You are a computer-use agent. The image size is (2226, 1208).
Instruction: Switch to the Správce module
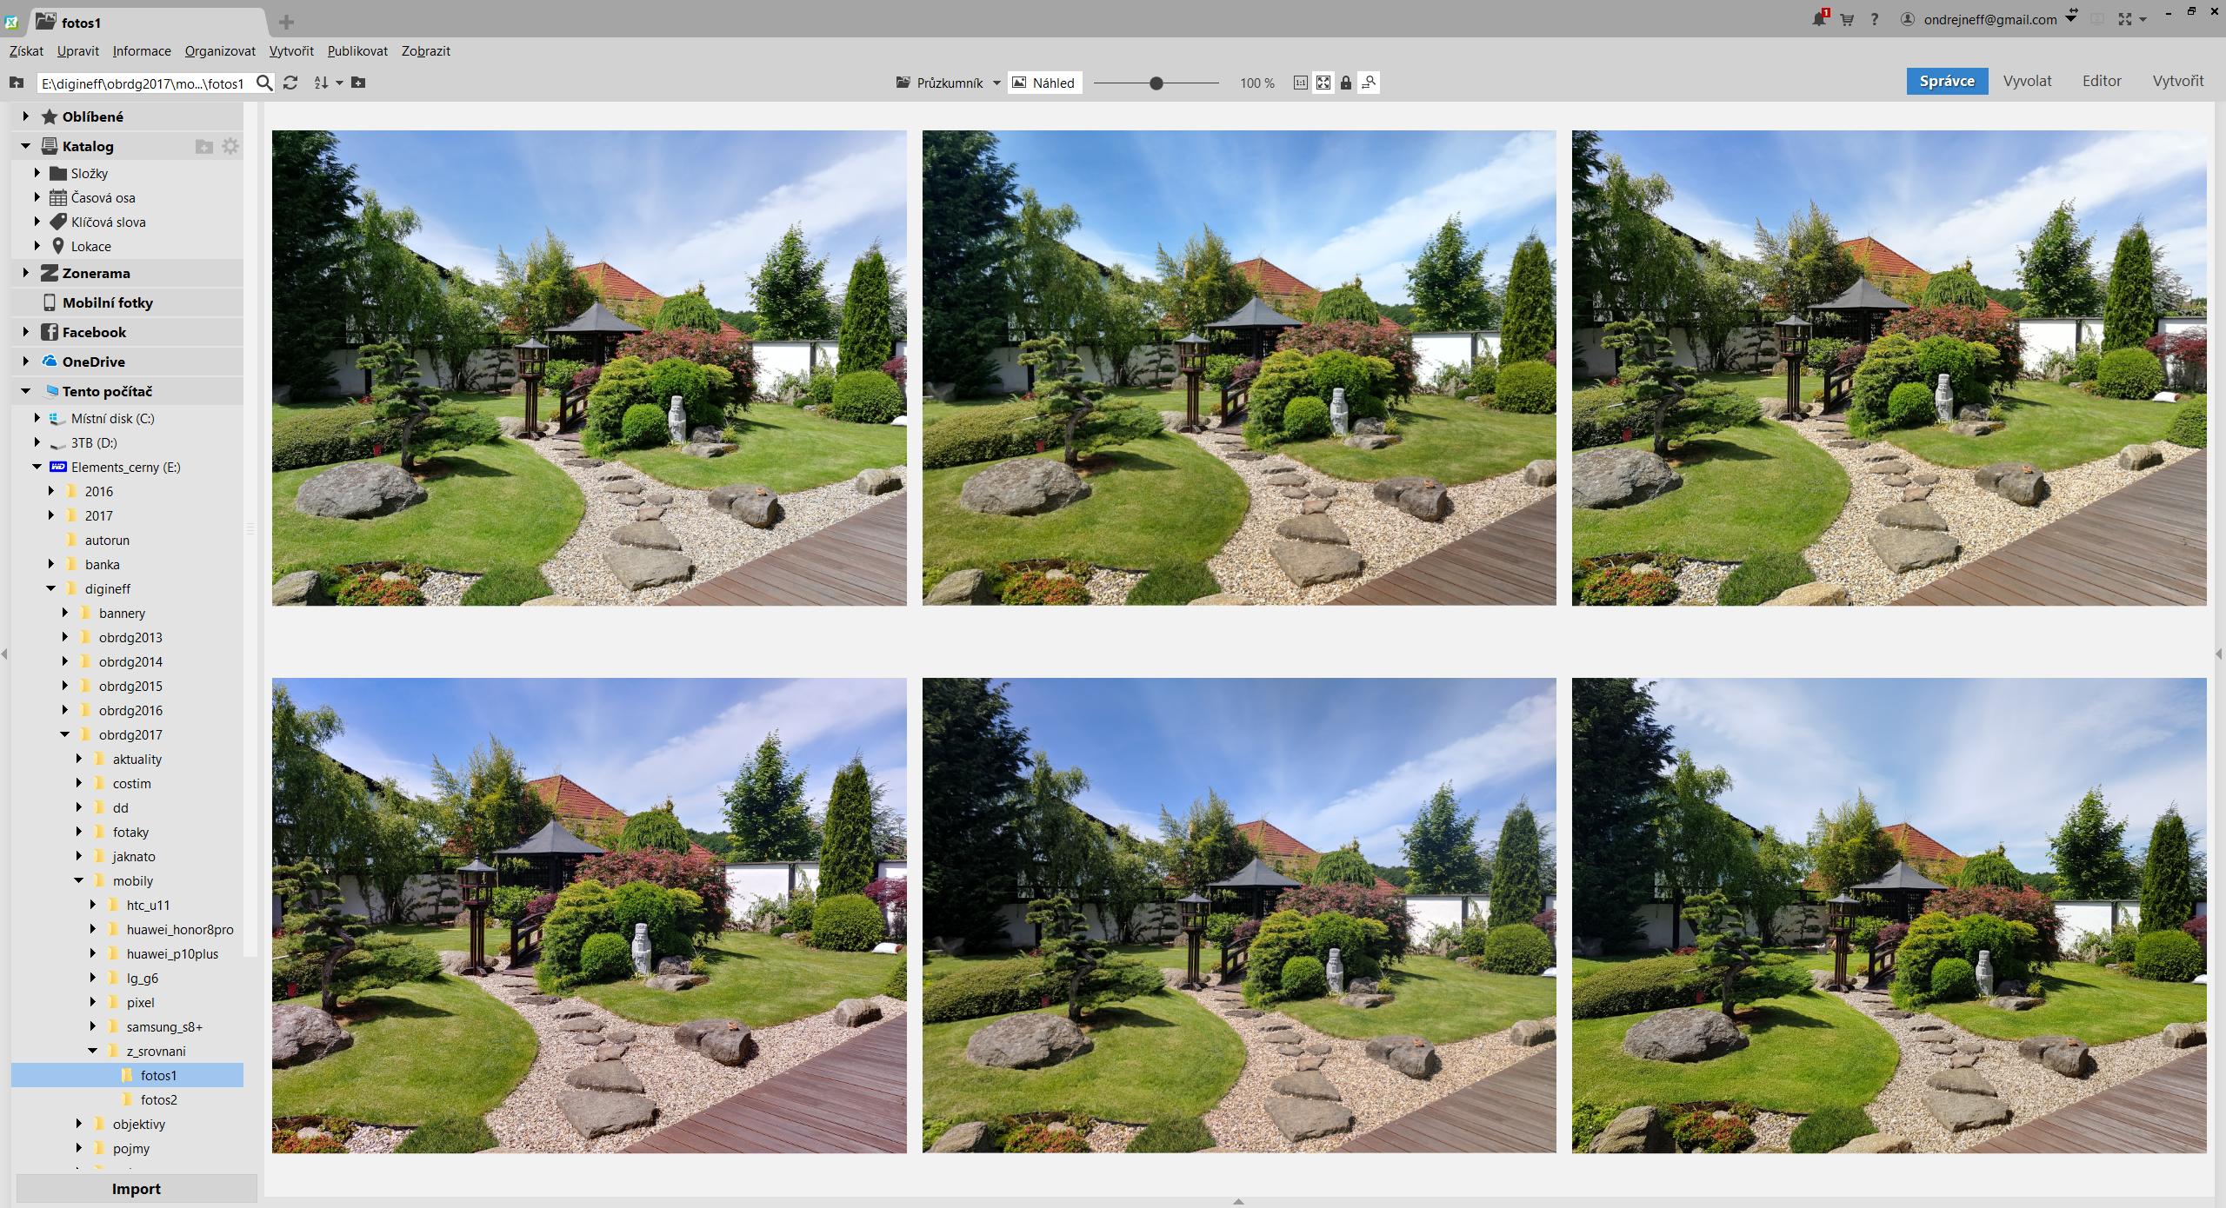coord(1947,81)
